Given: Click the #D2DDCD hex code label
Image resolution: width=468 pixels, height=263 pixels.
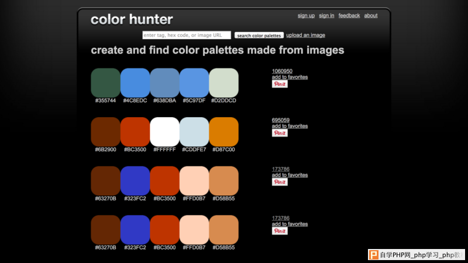Looking at the screenshot, I should click(223, 100).
